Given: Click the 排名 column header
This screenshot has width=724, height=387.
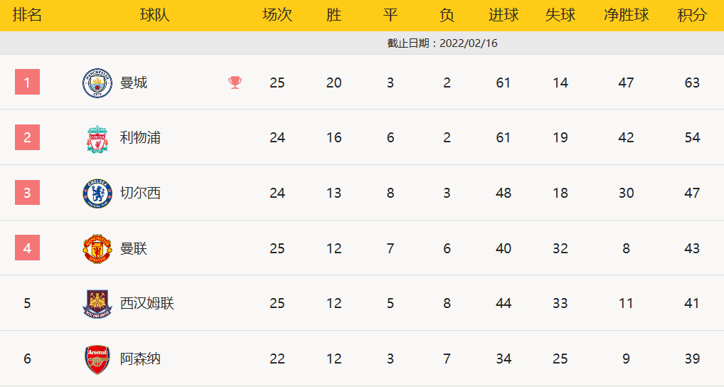Looking at the screenshot, I should coord(27,15).
